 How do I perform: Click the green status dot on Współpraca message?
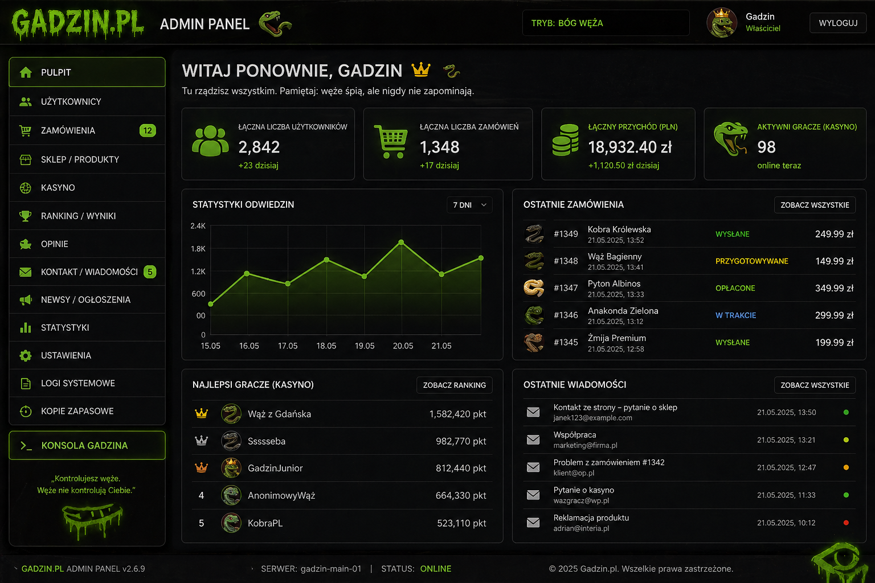pos(845,440)
